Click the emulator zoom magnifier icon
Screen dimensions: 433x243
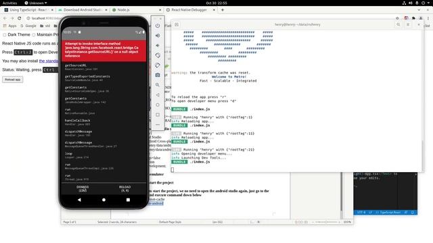click(158, 85)
